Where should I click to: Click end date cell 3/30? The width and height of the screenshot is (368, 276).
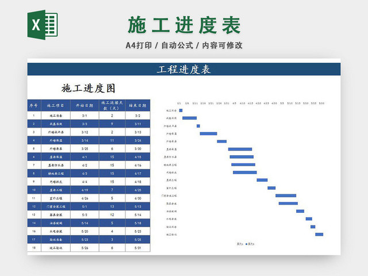pyautogui.click(x=138, y=148)
